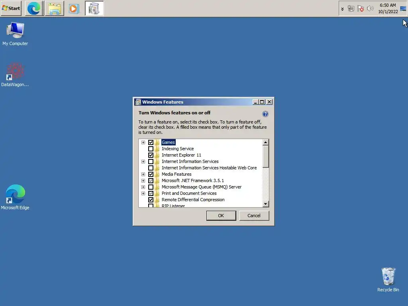This screenshot has height=306, width=408.
Task: Expand Microsoft .NET Framework 3.5.1 node
Action: (x=143, y=180)
